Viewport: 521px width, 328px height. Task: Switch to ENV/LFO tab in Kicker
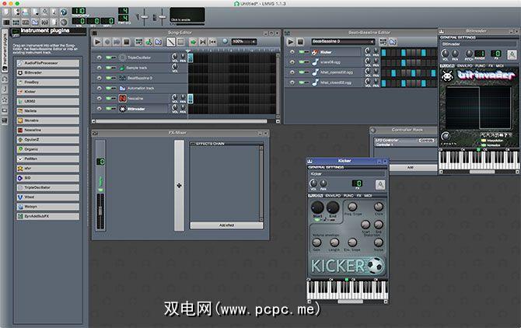pyautogui.click(x=334, y=196)
